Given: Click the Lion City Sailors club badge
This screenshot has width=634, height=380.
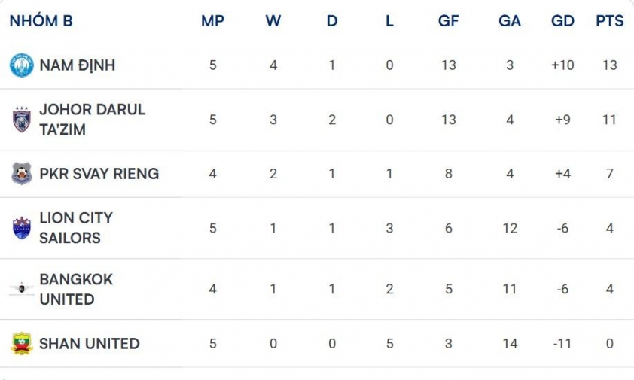Looking at the screenshot, I should (x=21, y=228).
